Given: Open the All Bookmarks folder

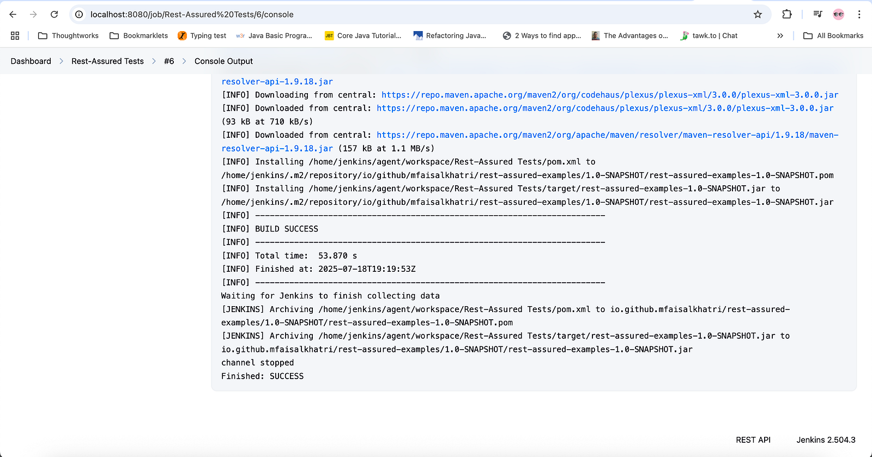Looking at the screenshot, I should (833, 35).
